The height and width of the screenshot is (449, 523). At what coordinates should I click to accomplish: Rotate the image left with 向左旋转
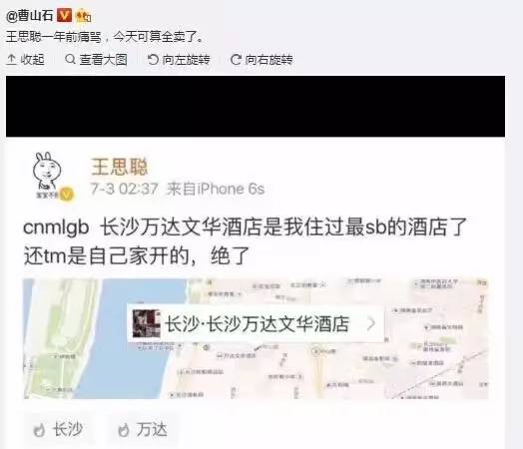(x=179, y=60)
